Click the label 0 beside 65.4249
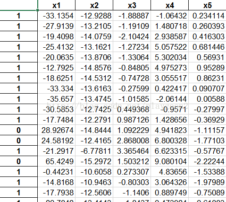Screen dimensions: 226x202 click(x=18, y=161)
